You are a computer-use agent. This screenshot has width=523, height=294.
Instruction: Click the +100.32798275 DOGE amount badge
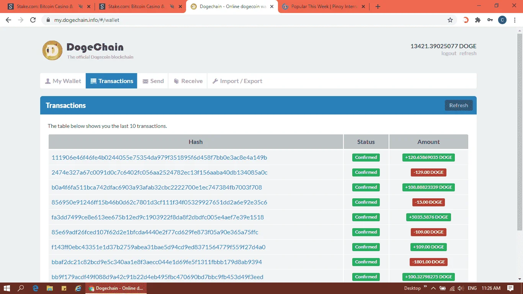coord(428,277)
